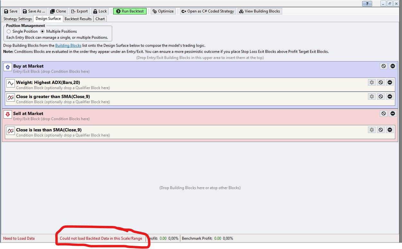Image resolution: width=402 pixels, height=249 pixels.
Task: Follow the Building Blocks hyperlink
Action: (x=68, y=46)
